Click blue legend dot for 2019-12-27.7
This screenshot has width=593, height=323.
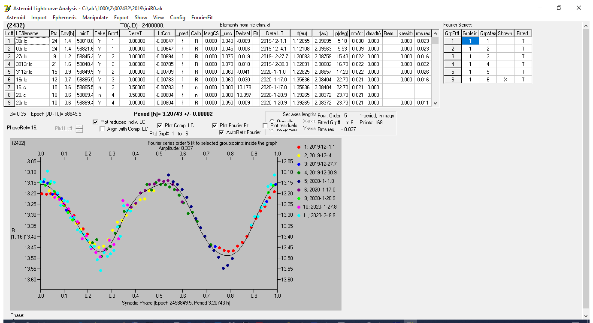point(299,164)
